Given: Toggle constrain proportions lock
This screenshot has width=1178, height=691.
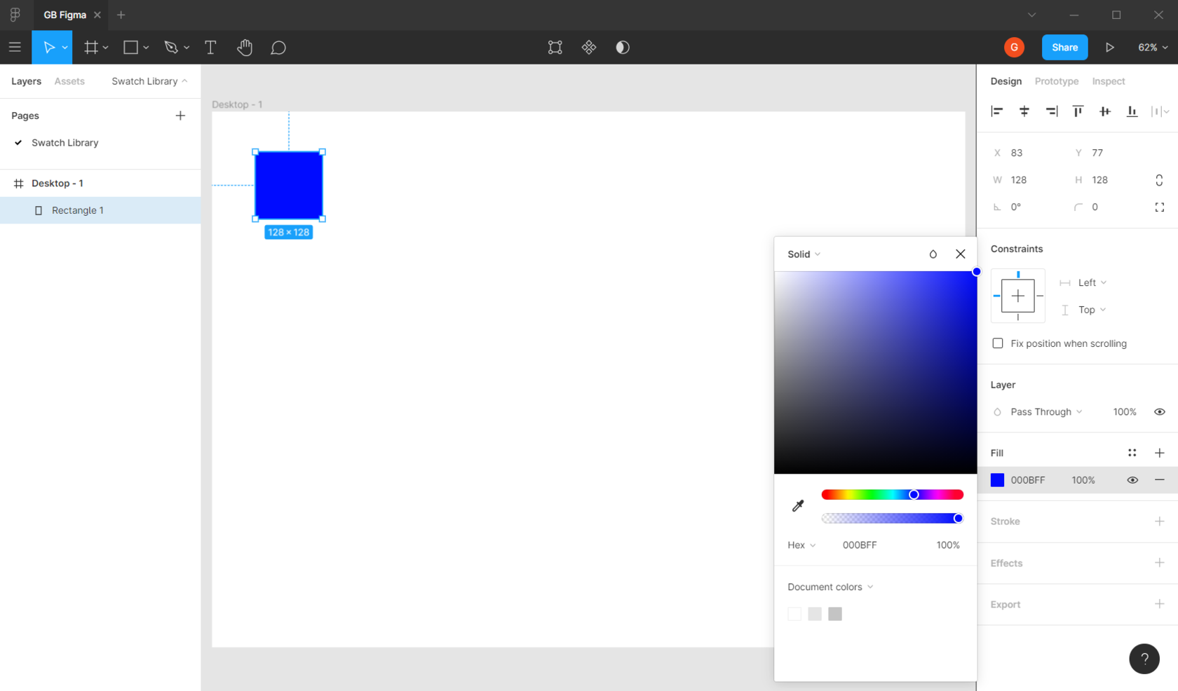Looking at the screenshot, I should (1159, 180).
